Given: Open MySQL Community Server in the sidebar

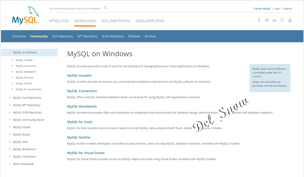Looking at the screenshot, I should pos(29,120).
